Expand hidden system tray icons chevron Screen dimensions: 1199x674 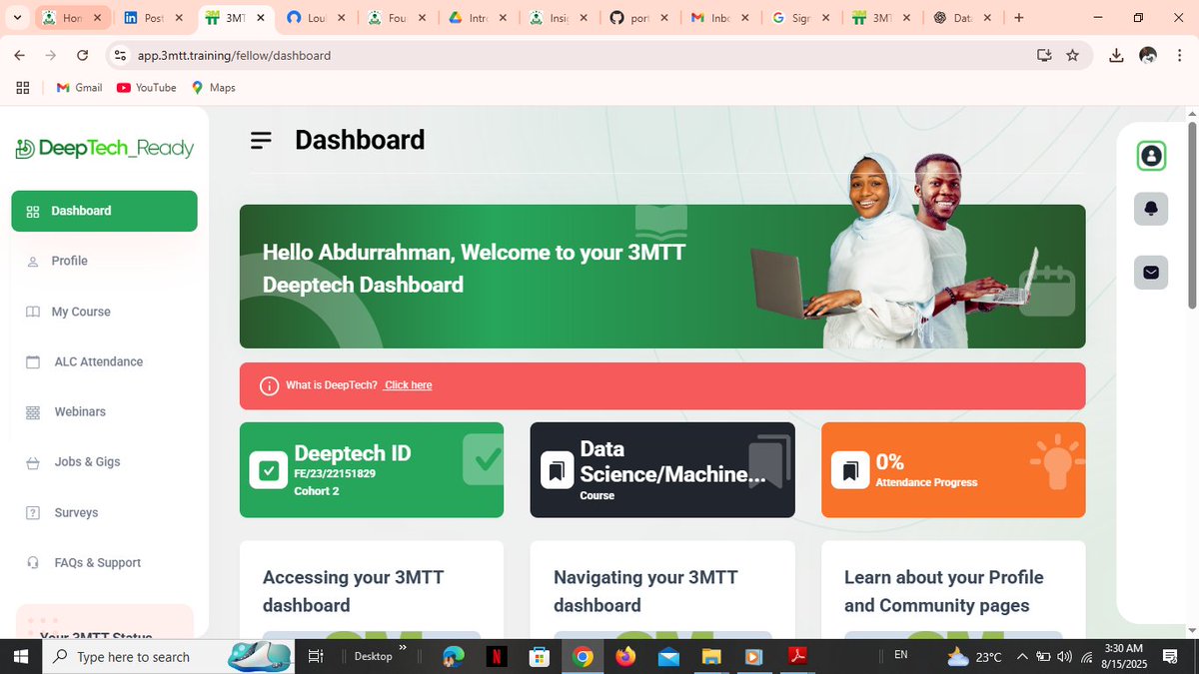[x=1022, y=657]
